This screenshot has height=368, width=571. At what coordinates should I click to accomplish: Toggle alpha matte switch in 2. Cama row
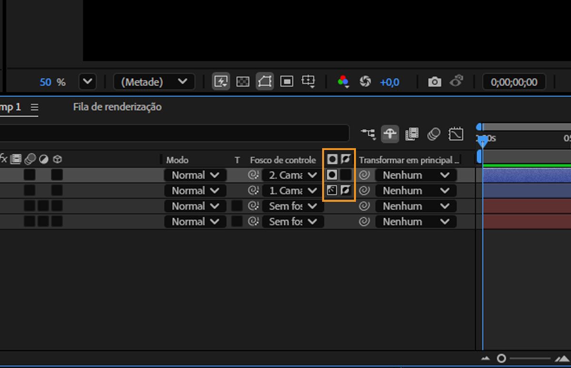coord(332,175)
